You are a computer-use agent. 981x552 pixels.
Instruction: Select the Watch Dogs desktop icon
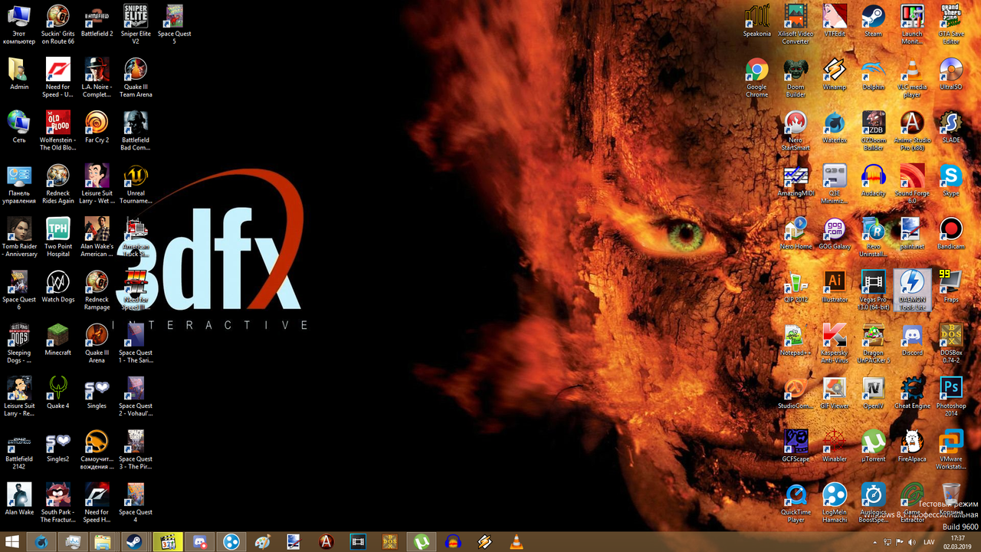57,287
